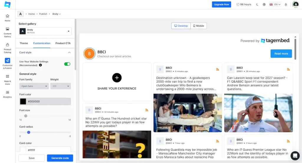Open the chat support widget
Viewport: 302px width, 163px height.
[295, 156]
